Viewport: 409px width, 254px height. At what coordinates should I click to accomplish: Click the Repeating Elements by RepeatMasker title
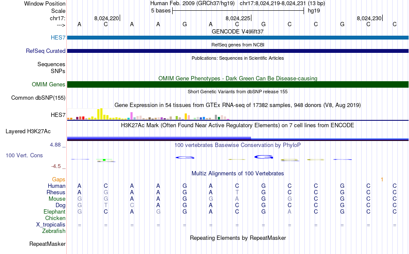[238, 238]
